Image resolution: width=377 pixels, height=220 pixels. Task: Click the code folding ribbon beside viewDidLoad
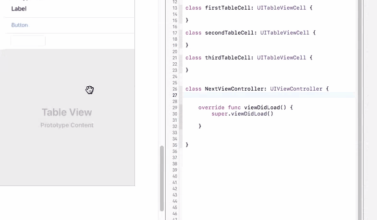pos(181,116)
